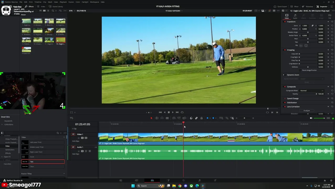Adjust the monitor volume slider
Viewport: 335px width, 189px height.
click(x=319, y=118)
